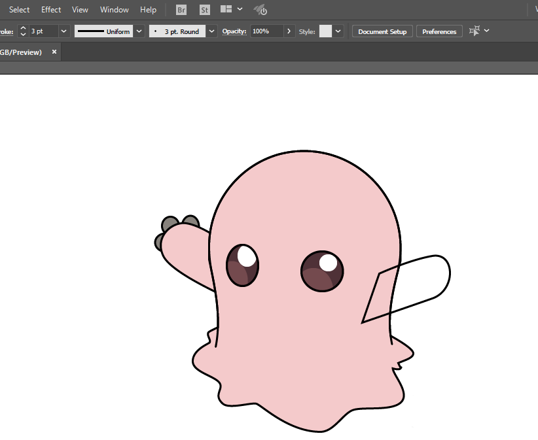The height and width of the screenshot is (440, 538).
Task: Close the document tab
Action: [x=54, y=52]
